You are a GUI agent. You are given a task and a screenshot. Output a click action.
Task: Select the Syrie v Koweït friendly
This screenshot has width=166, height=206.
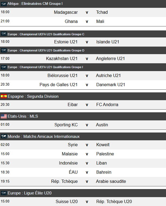coord(87,145)
